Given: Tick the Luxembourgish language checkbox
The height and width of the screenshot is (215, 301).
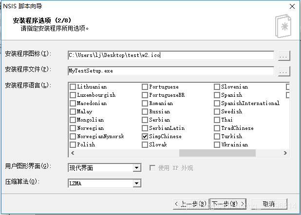Looking at the screenshot, I should [73, 95].
